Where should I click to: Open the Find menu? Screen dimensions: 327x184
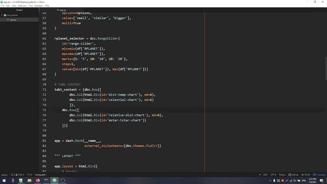tap(31, 6)
